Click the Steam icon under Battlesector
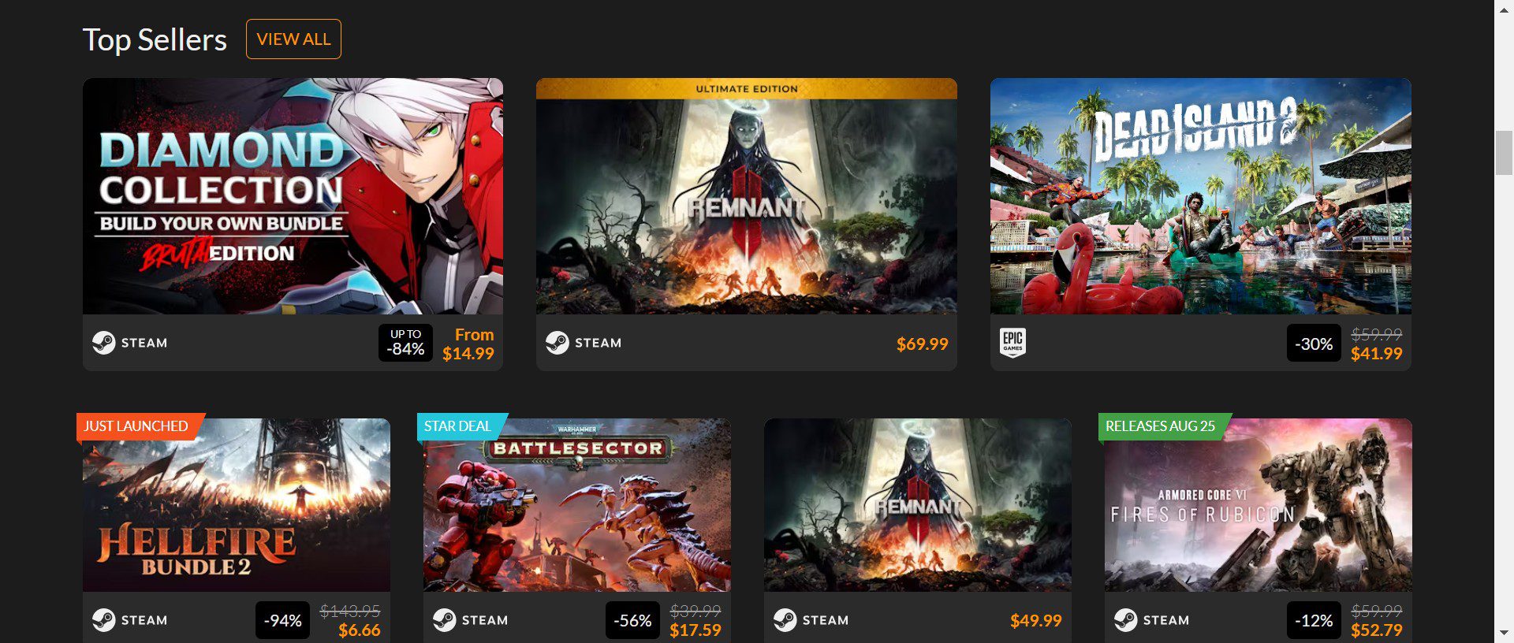1514x643 pixels. click(x=444, y=620)
